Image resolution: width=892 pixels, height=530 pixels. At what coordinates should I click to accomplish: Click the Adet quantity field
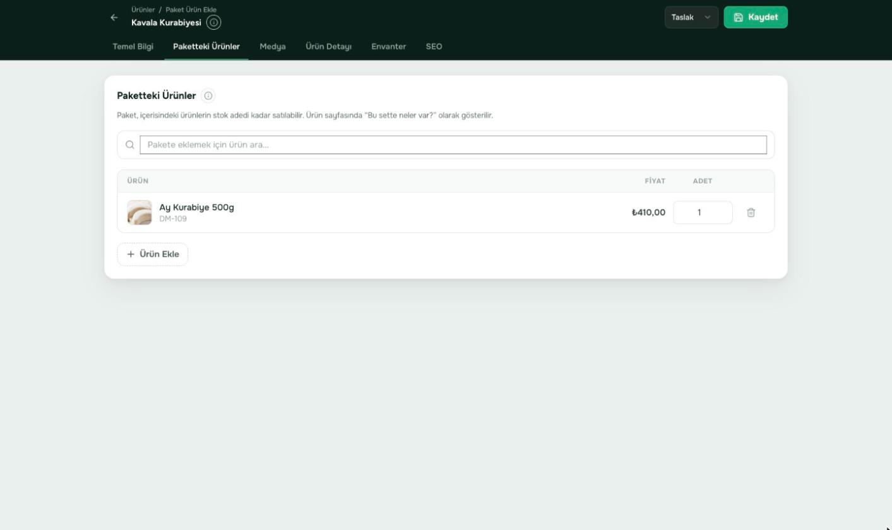pyautogui.click(x=703, y=213)
